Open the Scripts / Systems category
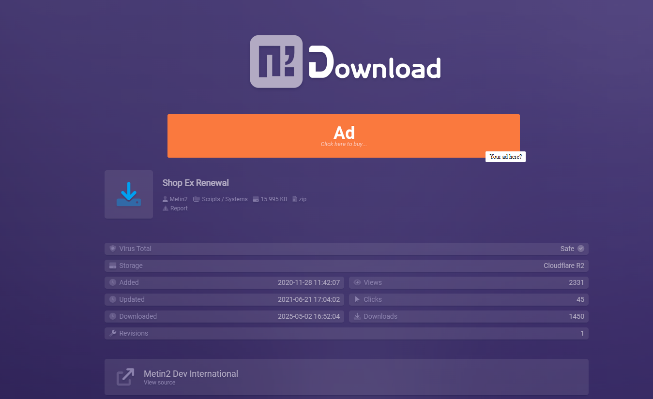This screenshot has width=653, height=399. coord(224,199)
